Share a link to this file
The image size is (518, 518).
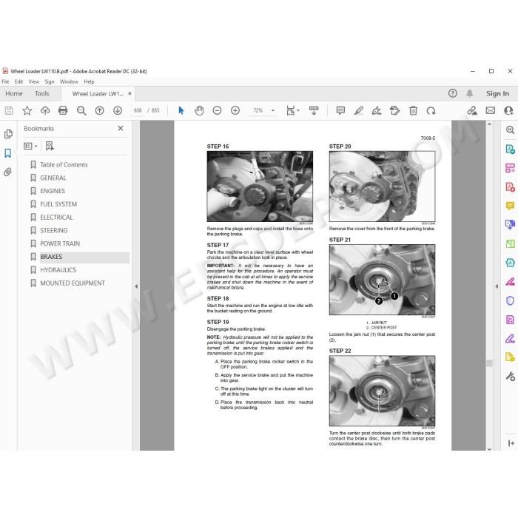click(472, 110)
